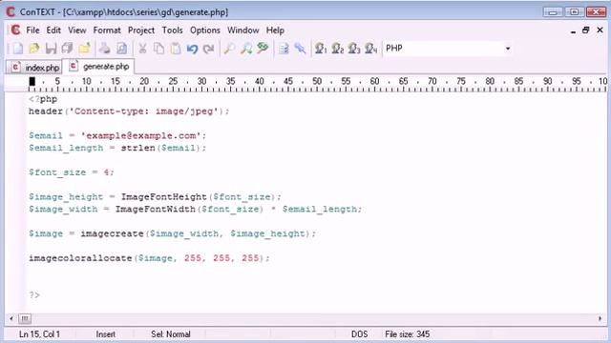Toggle word wrap toolbar icon
611x343 pixels.
(x=284, y=49)
